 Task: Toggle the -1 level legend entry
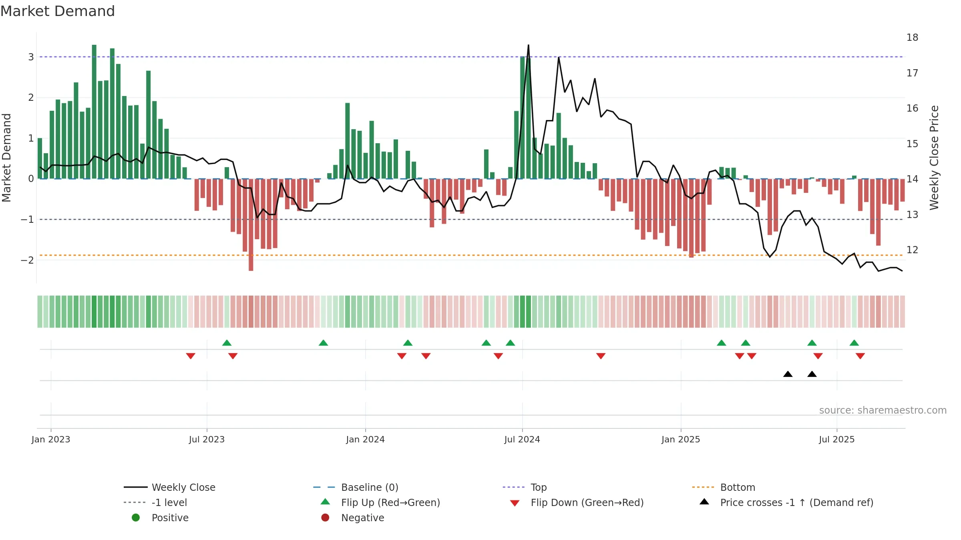pyautogui.click(x=155, y=502)
